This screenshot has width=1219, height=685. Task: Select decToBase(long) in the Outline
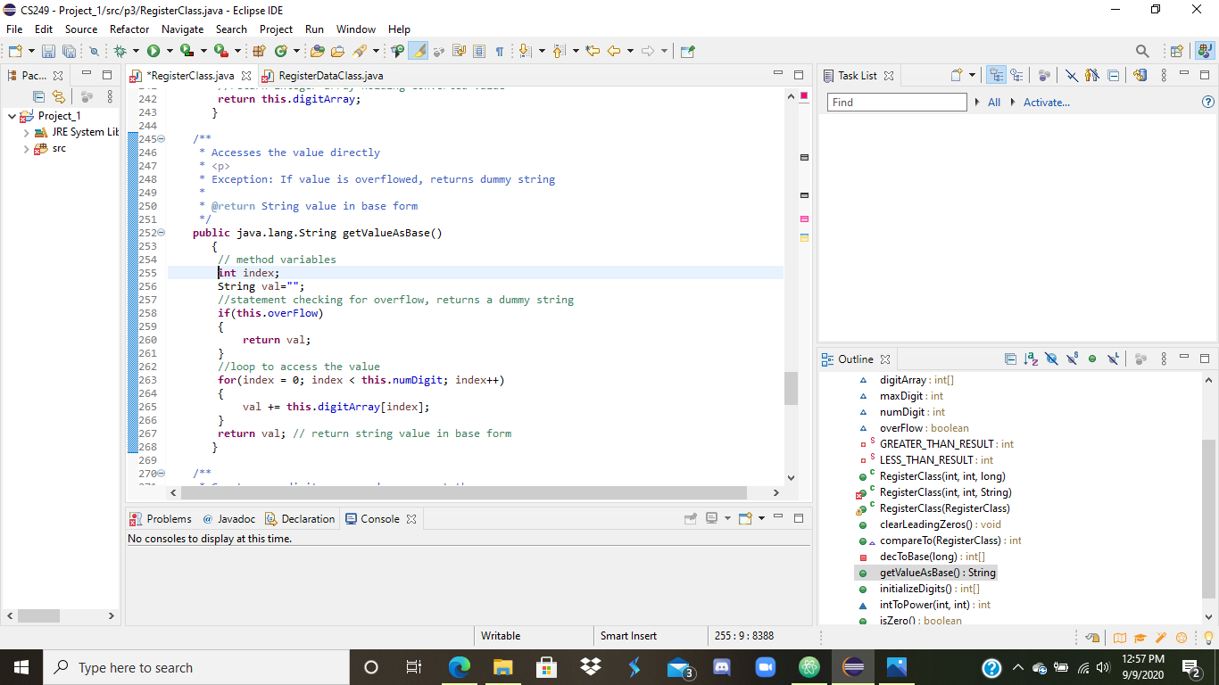pos(919,557)
